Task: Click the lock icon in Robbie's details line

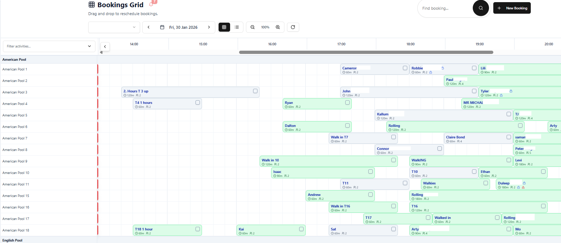Action: click(x=430, y=72)
